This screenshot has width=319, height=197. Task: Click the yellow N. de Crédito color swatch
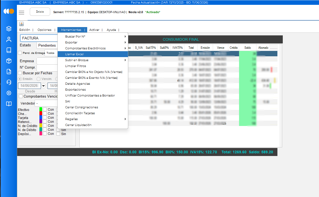click(41, 125)
